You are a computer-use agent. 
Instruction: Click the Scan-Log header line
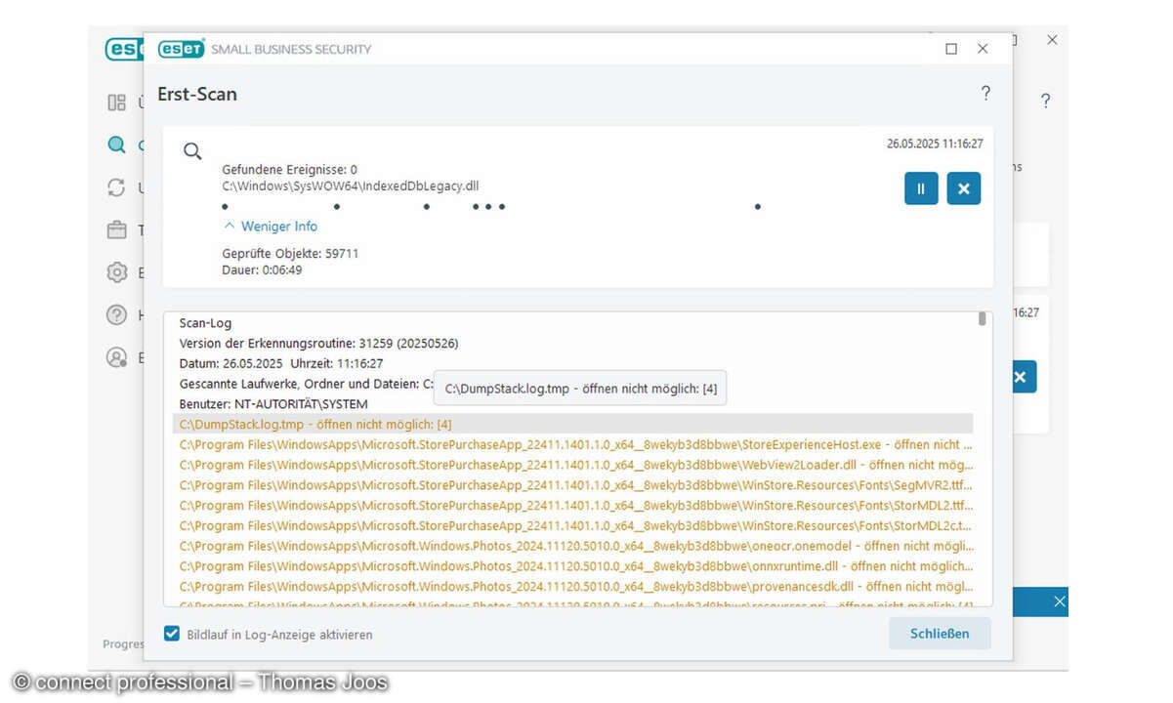point(205,323)
